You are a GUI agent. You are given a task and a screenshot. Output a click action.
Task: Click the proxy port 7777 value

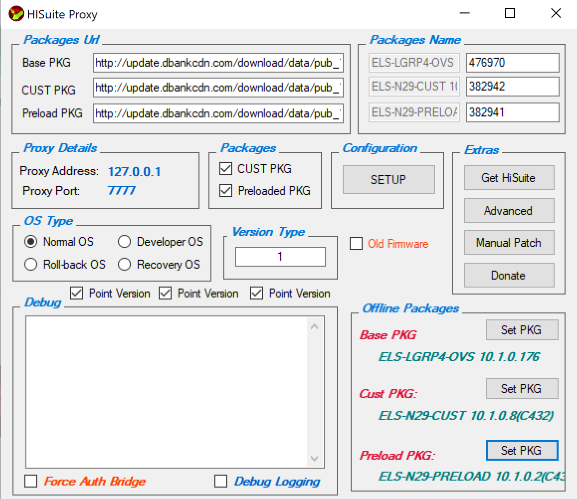click(x=121, y=191)
